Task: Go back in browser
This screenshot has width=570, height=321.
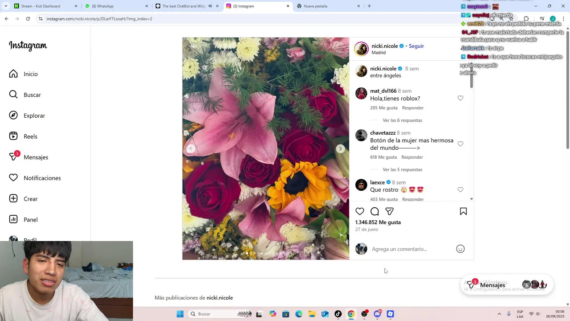Action: [6, 19]
